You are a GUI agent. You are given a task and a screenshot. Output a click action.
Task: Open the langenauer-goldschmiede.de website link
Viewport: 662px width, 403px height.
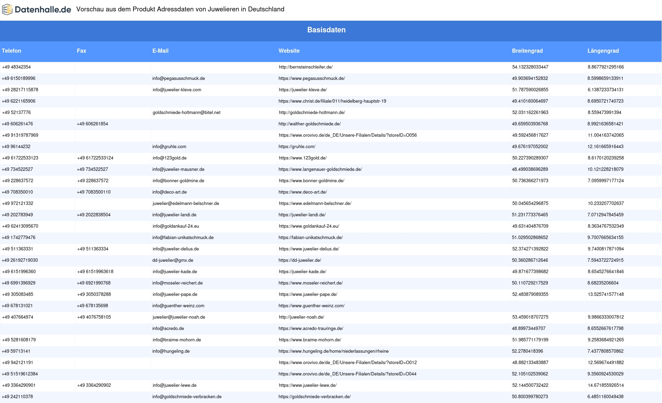pos(320,169)
